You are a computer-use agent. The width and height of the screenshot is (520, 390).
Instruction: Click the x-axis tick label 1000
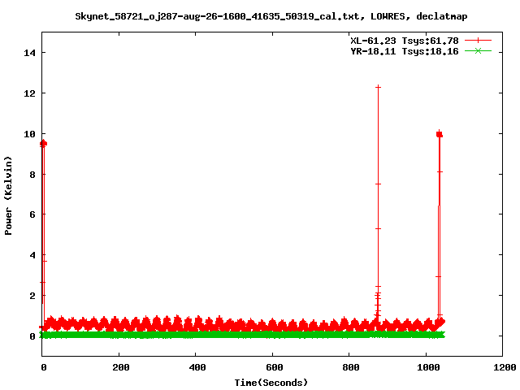click(428, 367)
